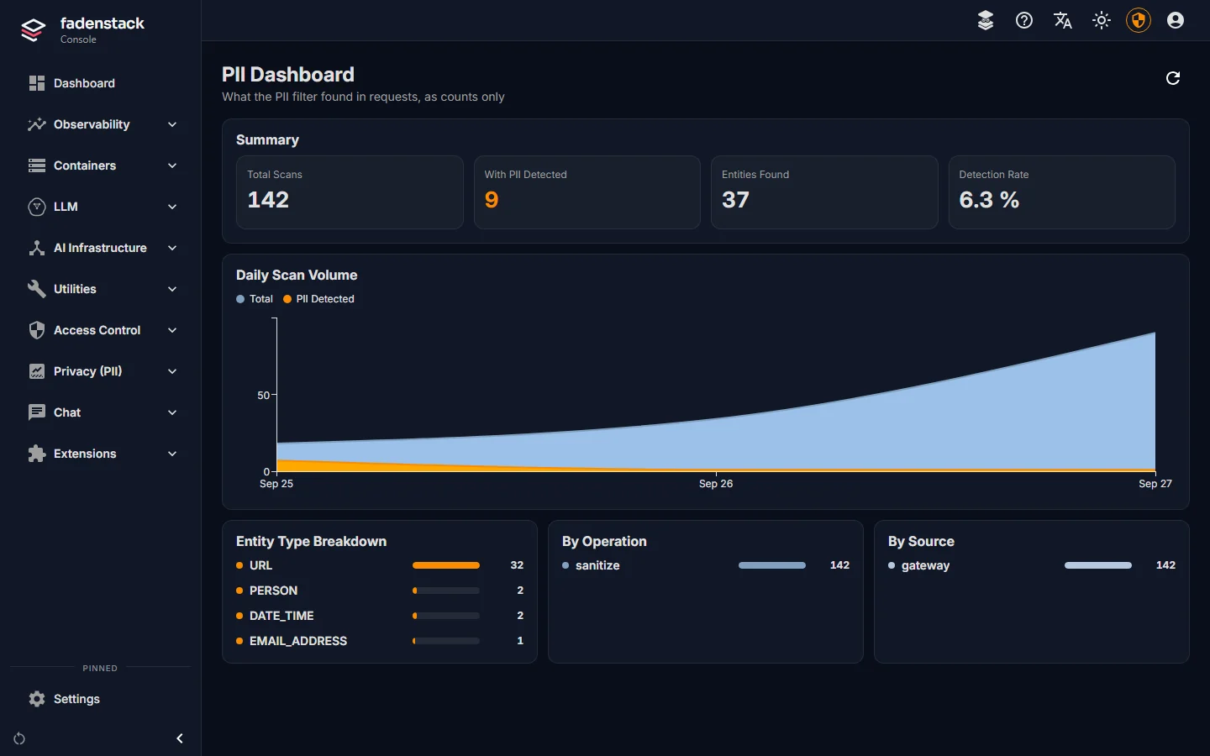This screenshot has width=1210, height=756.
Task: Expand the Chat menu chevron
Action: coord(172,412)
